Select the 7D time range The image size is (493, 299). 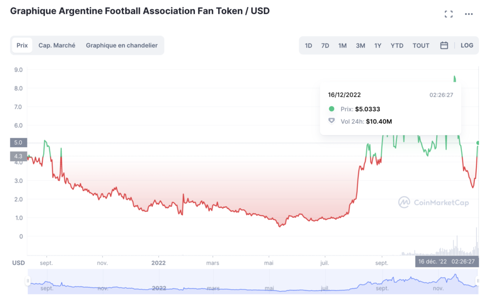(325, 45)
